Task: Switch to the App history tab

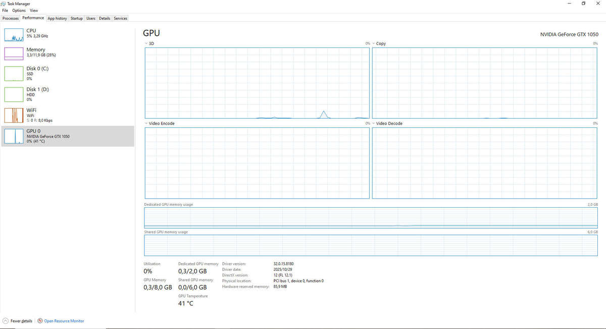Action: 57,18
